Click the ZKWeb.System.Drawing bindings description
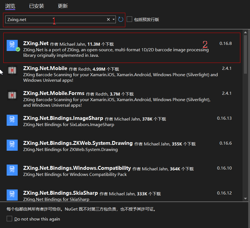Screen dimensions: 250x228 [x=71, y=149]
